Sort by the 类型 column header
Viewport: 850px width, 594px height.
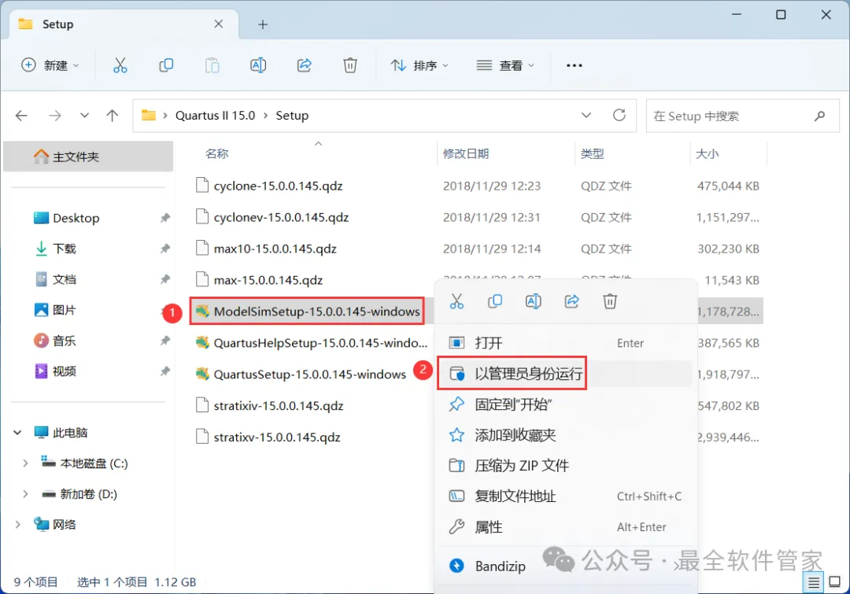click(x=592, y=154)
